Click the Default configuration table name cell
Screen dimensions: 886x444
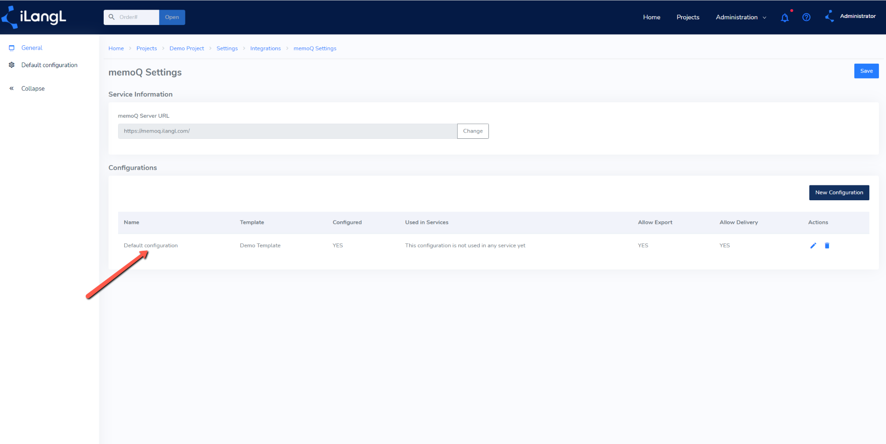pyautogui.click(x=151, y=245)
